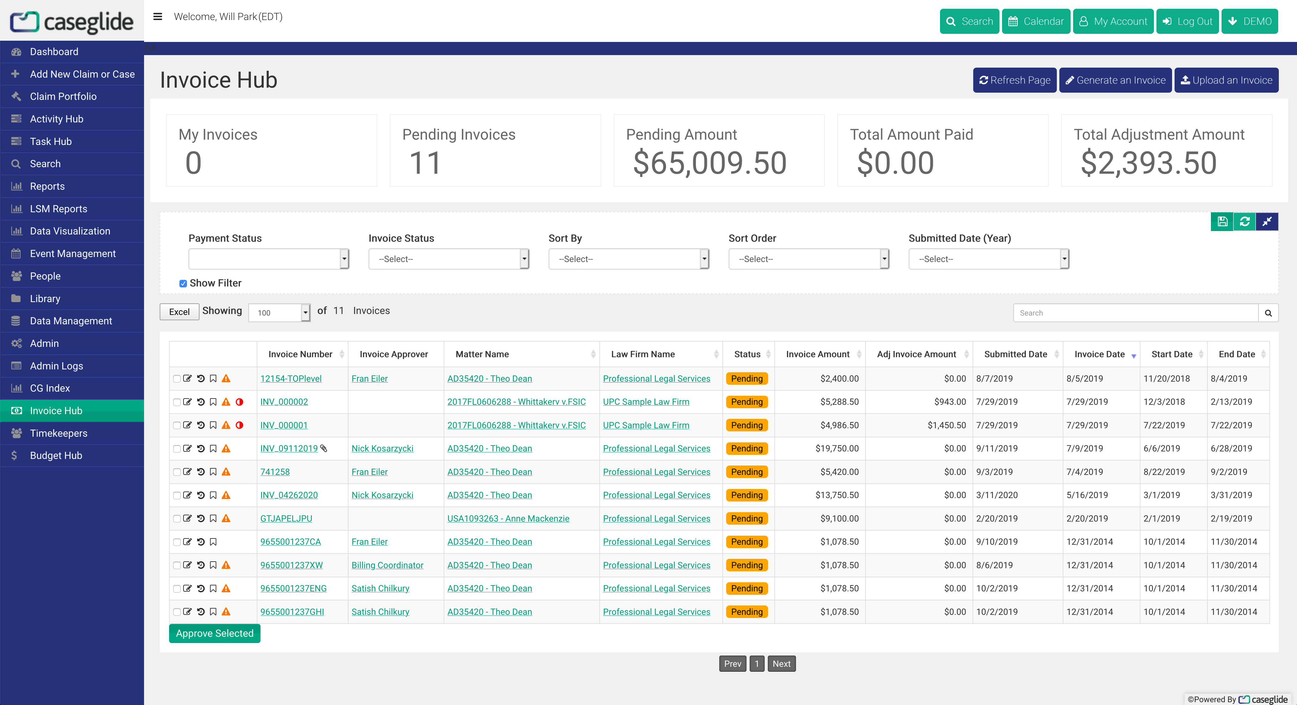Select the checkbox for invoice 9655001237CA
The image size is (1297, 705).
177,542
